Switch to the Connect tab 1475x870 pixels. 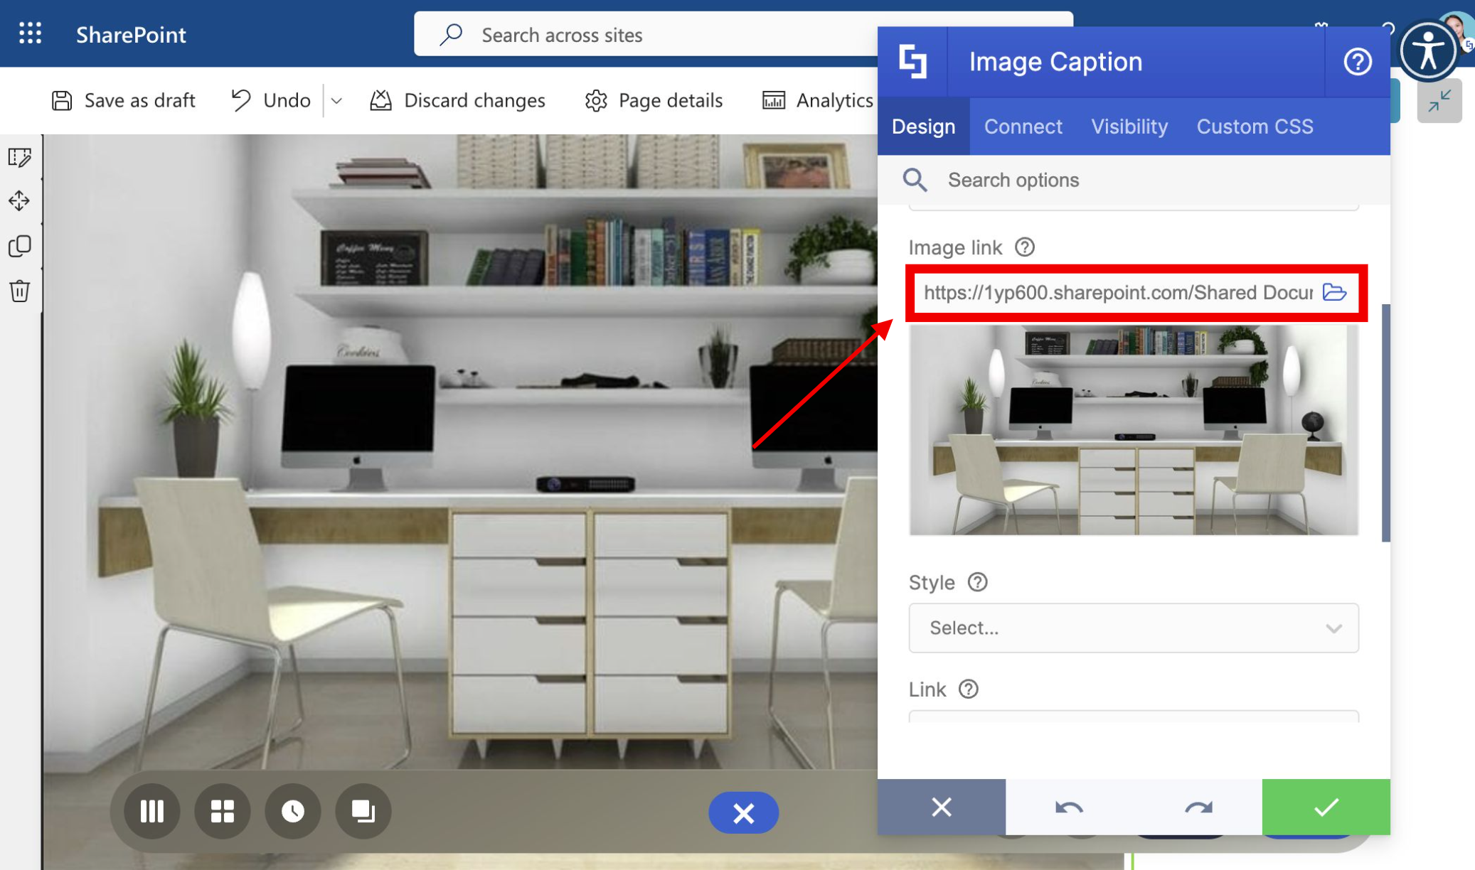pyautogui.click(x=1023, y=127)
